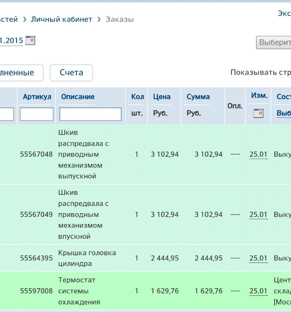This screenshot has height=312, width=291.
Task: Switch to the Счета tab
Action: pos(71,73)
